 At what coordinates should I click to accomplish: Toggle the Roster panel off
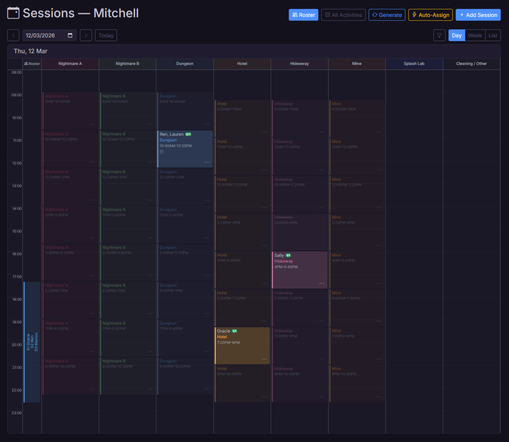point(32,64)
